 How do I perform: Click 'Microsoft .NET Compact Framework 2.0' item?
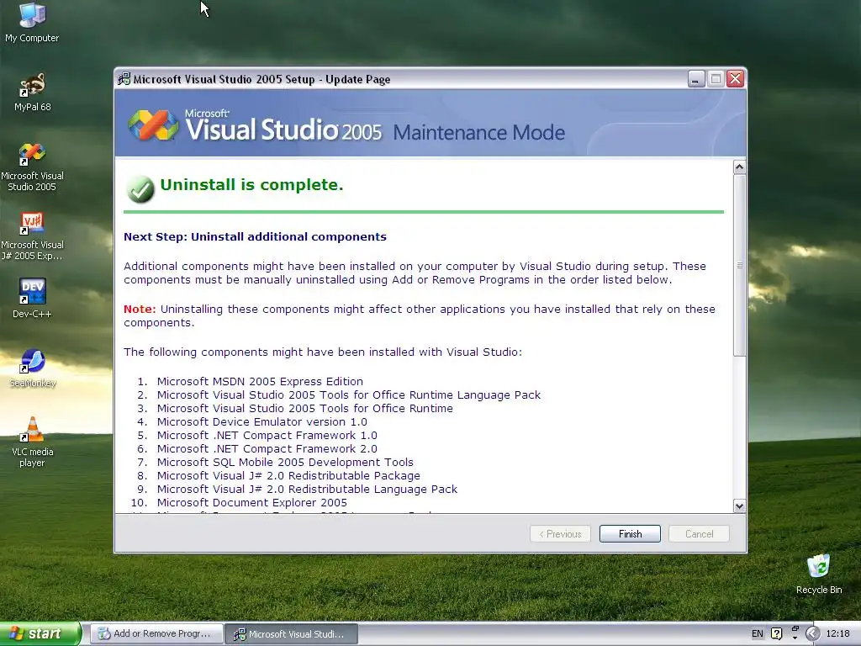[267, 449]
